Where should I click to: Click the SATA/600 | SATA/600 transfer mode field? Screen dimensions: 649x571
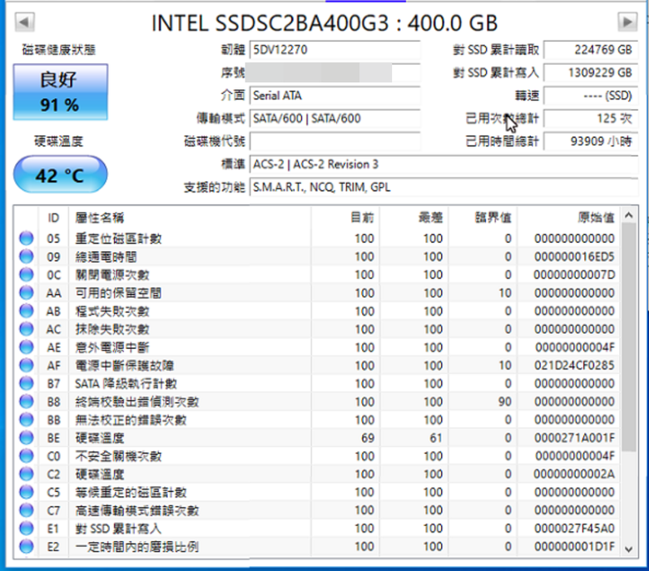pos(334,119)
